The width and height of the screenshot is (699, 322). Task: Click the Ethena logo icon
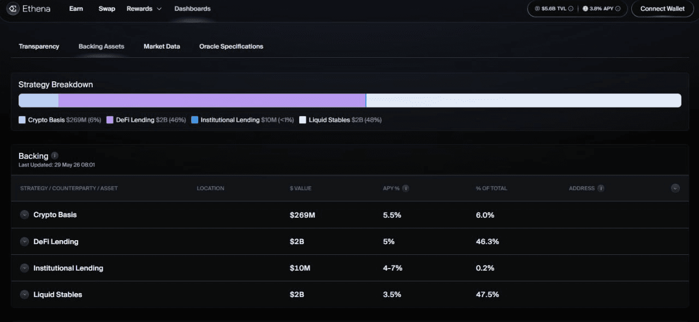click(x=14, y=9)
